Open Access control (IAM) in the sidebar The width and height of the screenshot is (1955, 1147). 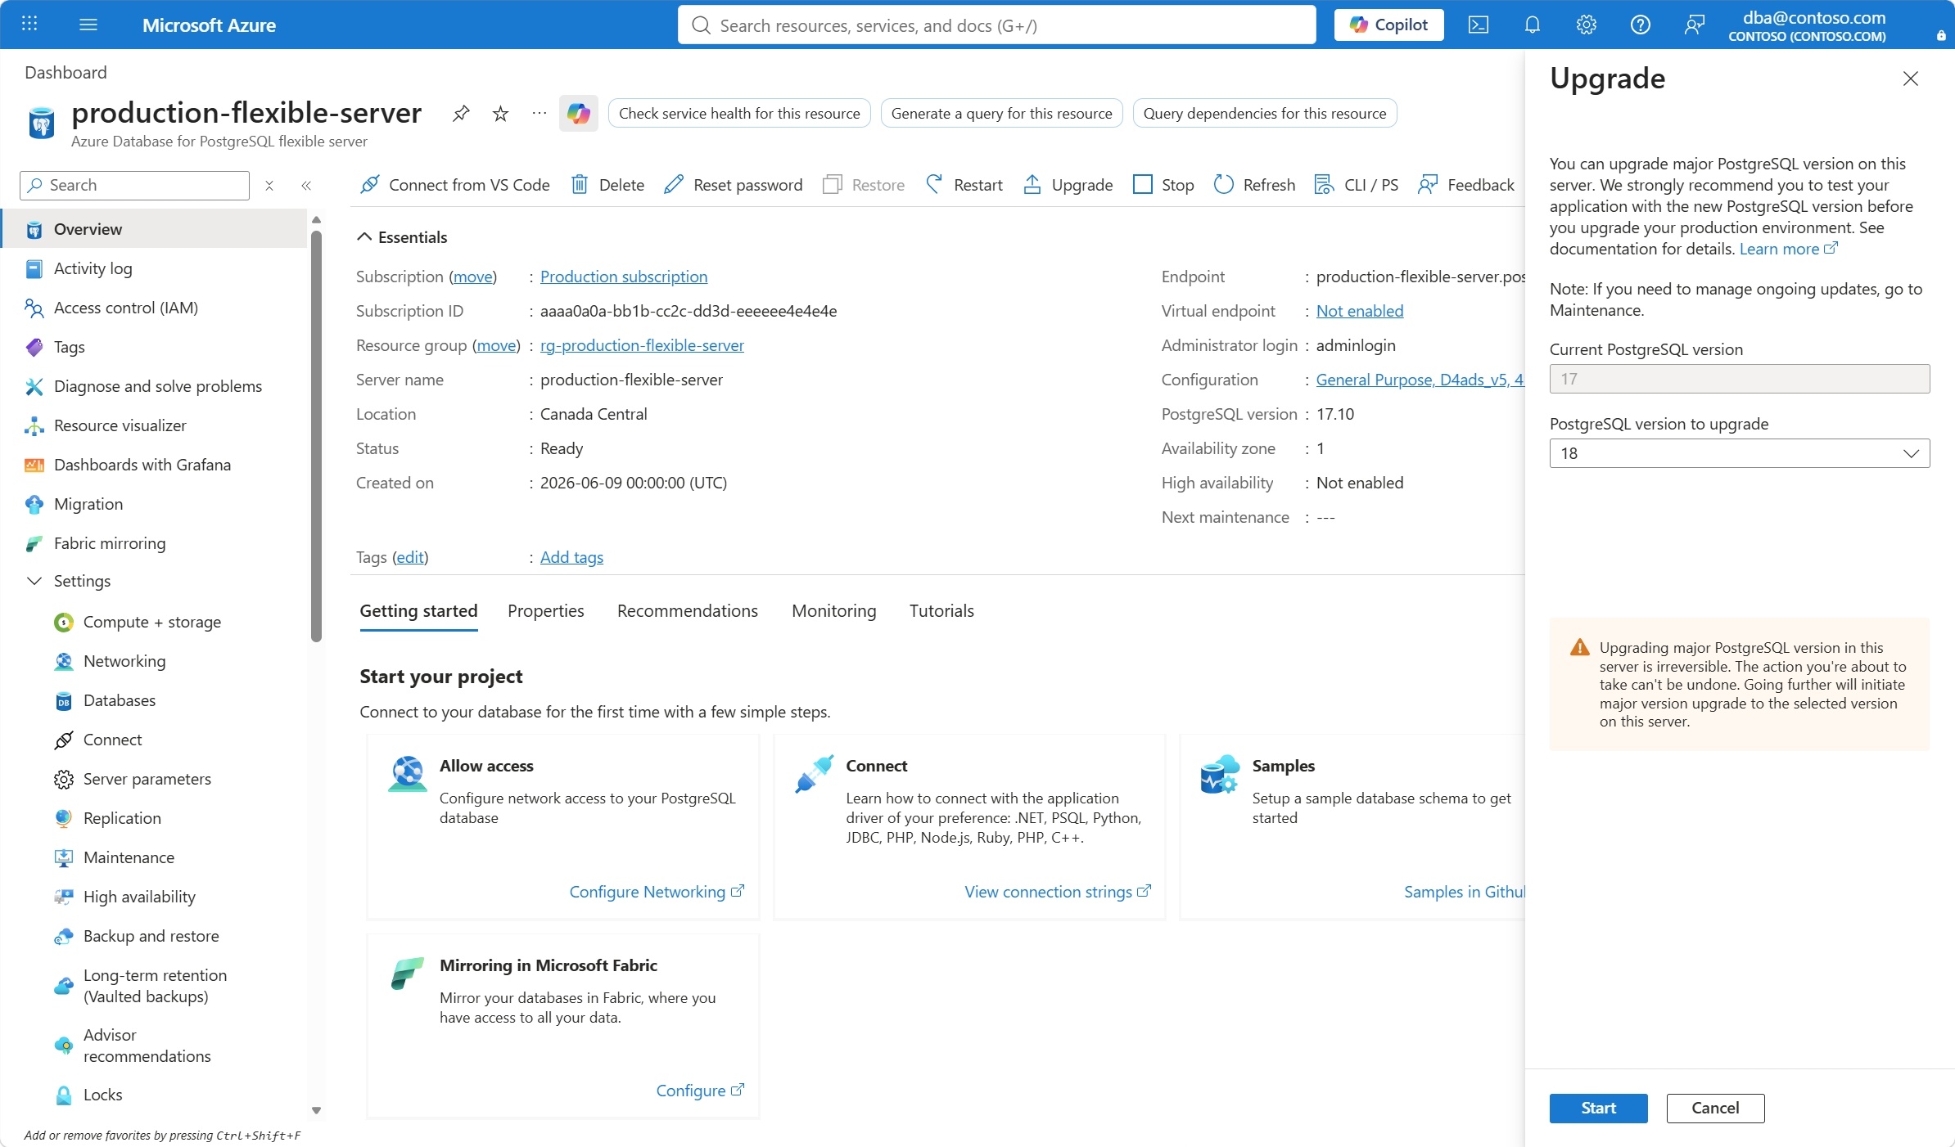point(156,308)
